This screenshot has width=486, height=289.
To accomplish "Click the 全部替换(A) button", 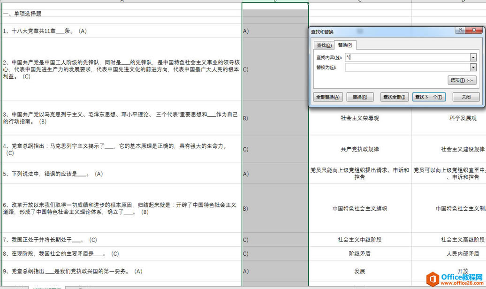I will (x=327, y=97).
